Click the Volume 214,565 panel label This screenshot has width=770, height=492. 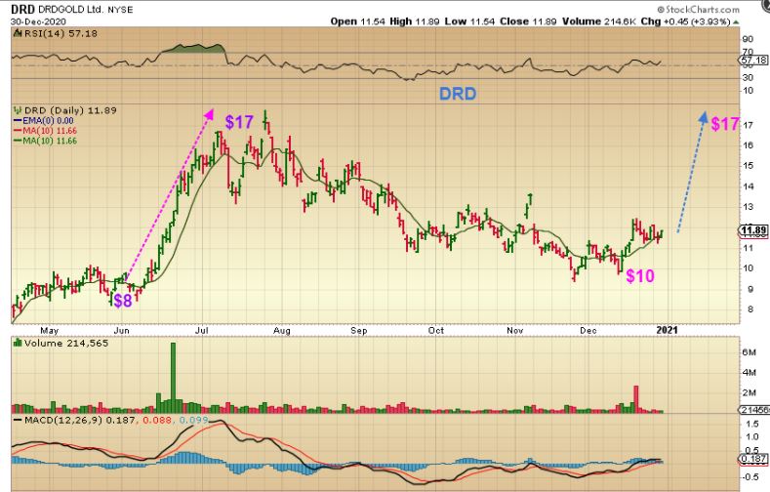[x=66, y=344]
